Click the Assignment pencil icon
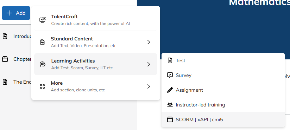 click(170, 90)
